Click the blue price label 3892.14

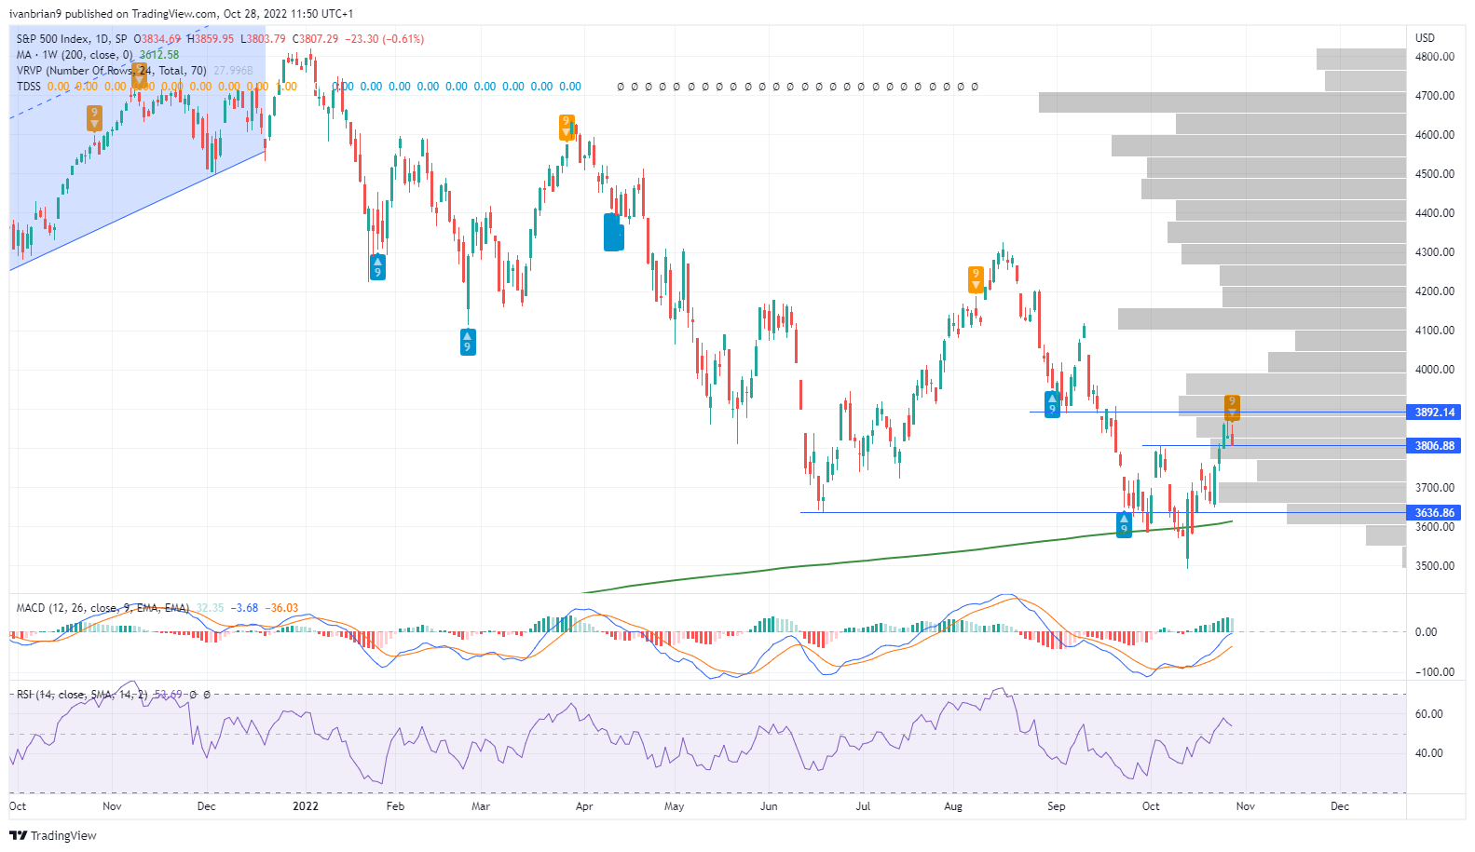point(1434,412)
